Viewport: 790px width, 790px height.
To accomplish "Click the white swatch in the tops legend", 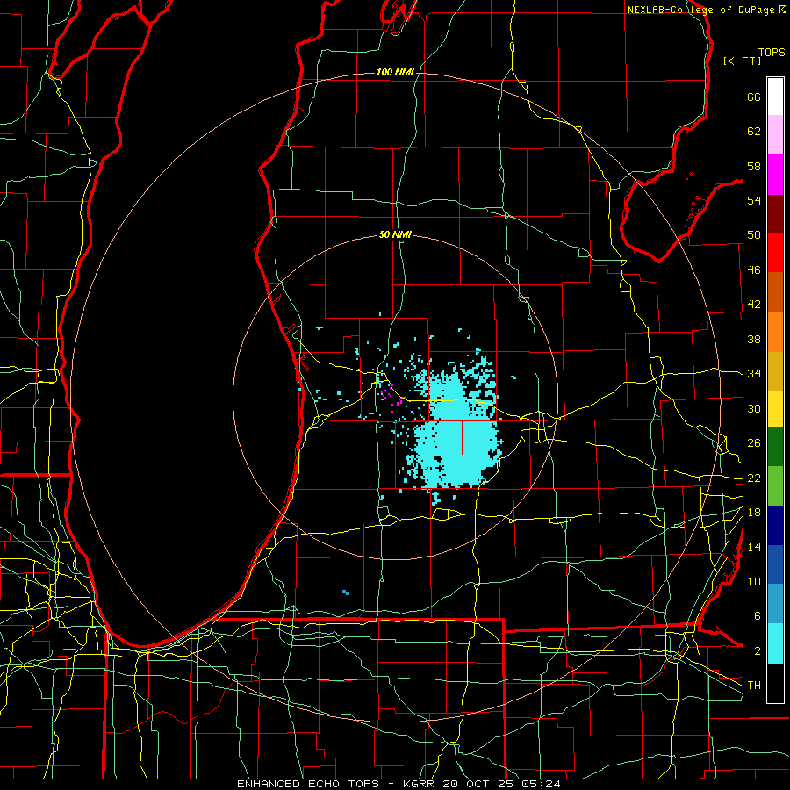I will pyautogui.click(x=775, y=97).
